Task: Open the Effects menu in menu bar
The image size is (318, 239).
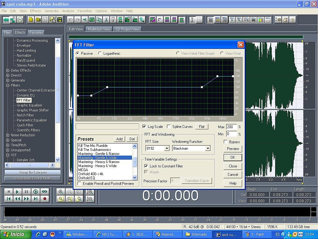Action: (x=35, y=11)
